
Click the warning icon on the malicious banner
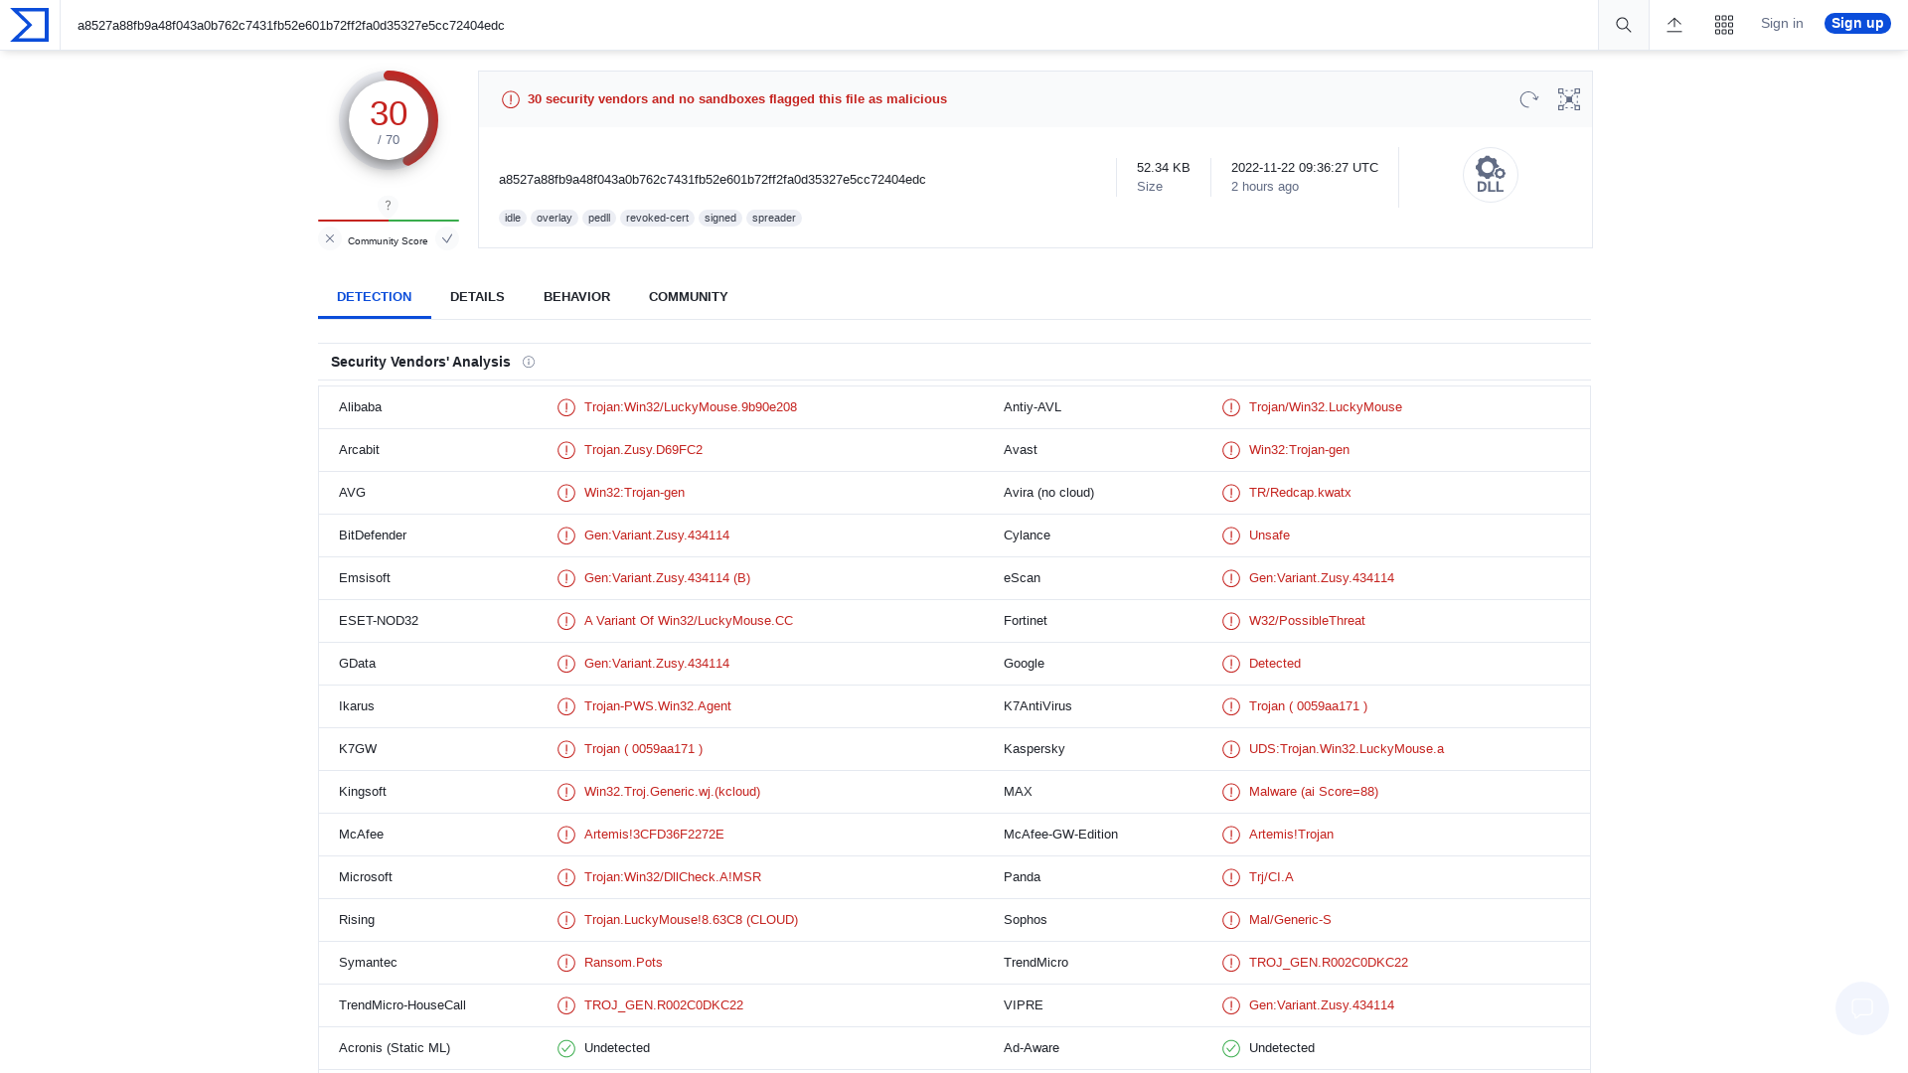510,99
